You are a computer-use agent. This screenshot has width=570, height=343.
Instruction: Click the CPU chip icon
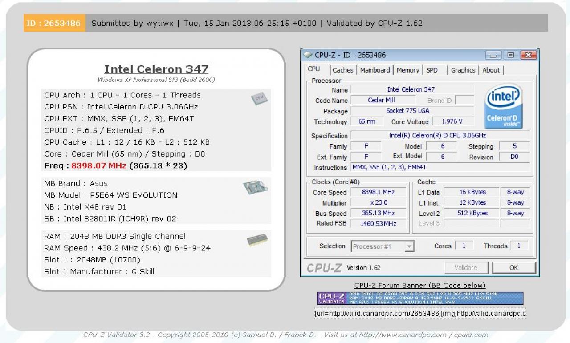coord(259,98)
